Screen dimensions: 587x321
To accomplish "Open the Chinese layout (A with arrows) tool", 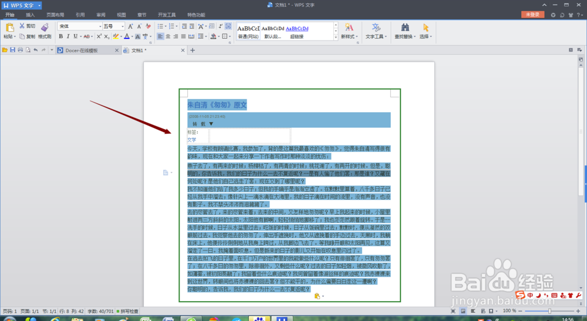I will click(201, 26).
